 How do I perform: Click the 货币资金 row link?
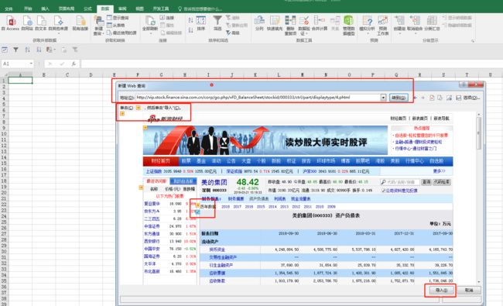coord(217,249)
